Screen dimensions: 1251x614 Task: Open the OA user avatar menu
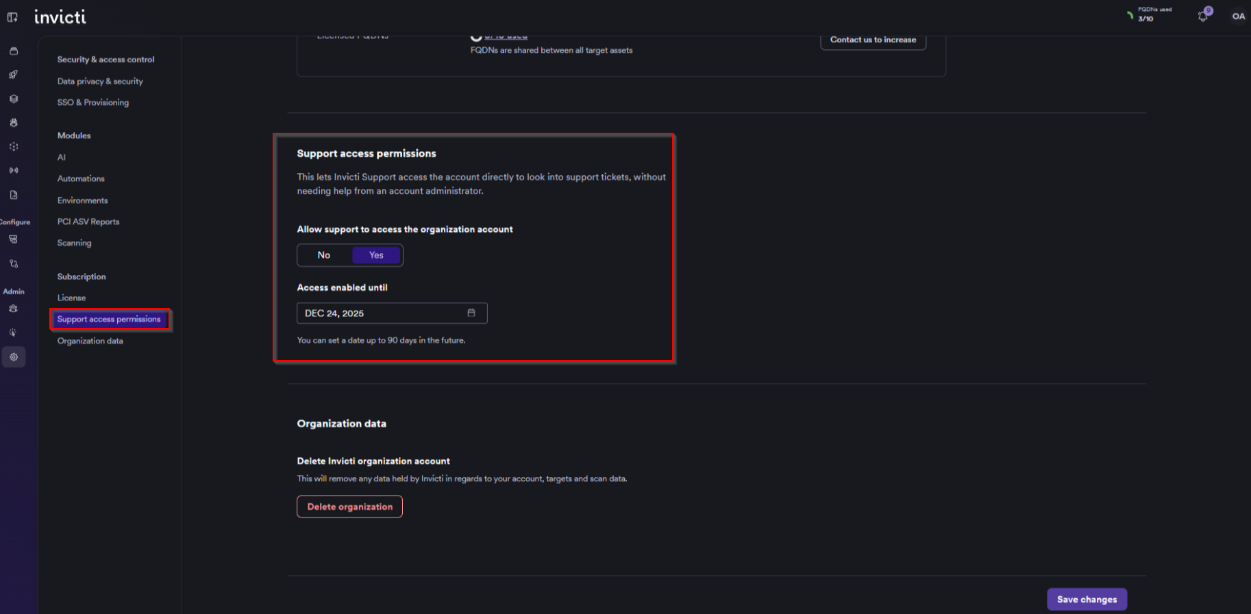pos(1239,16)
